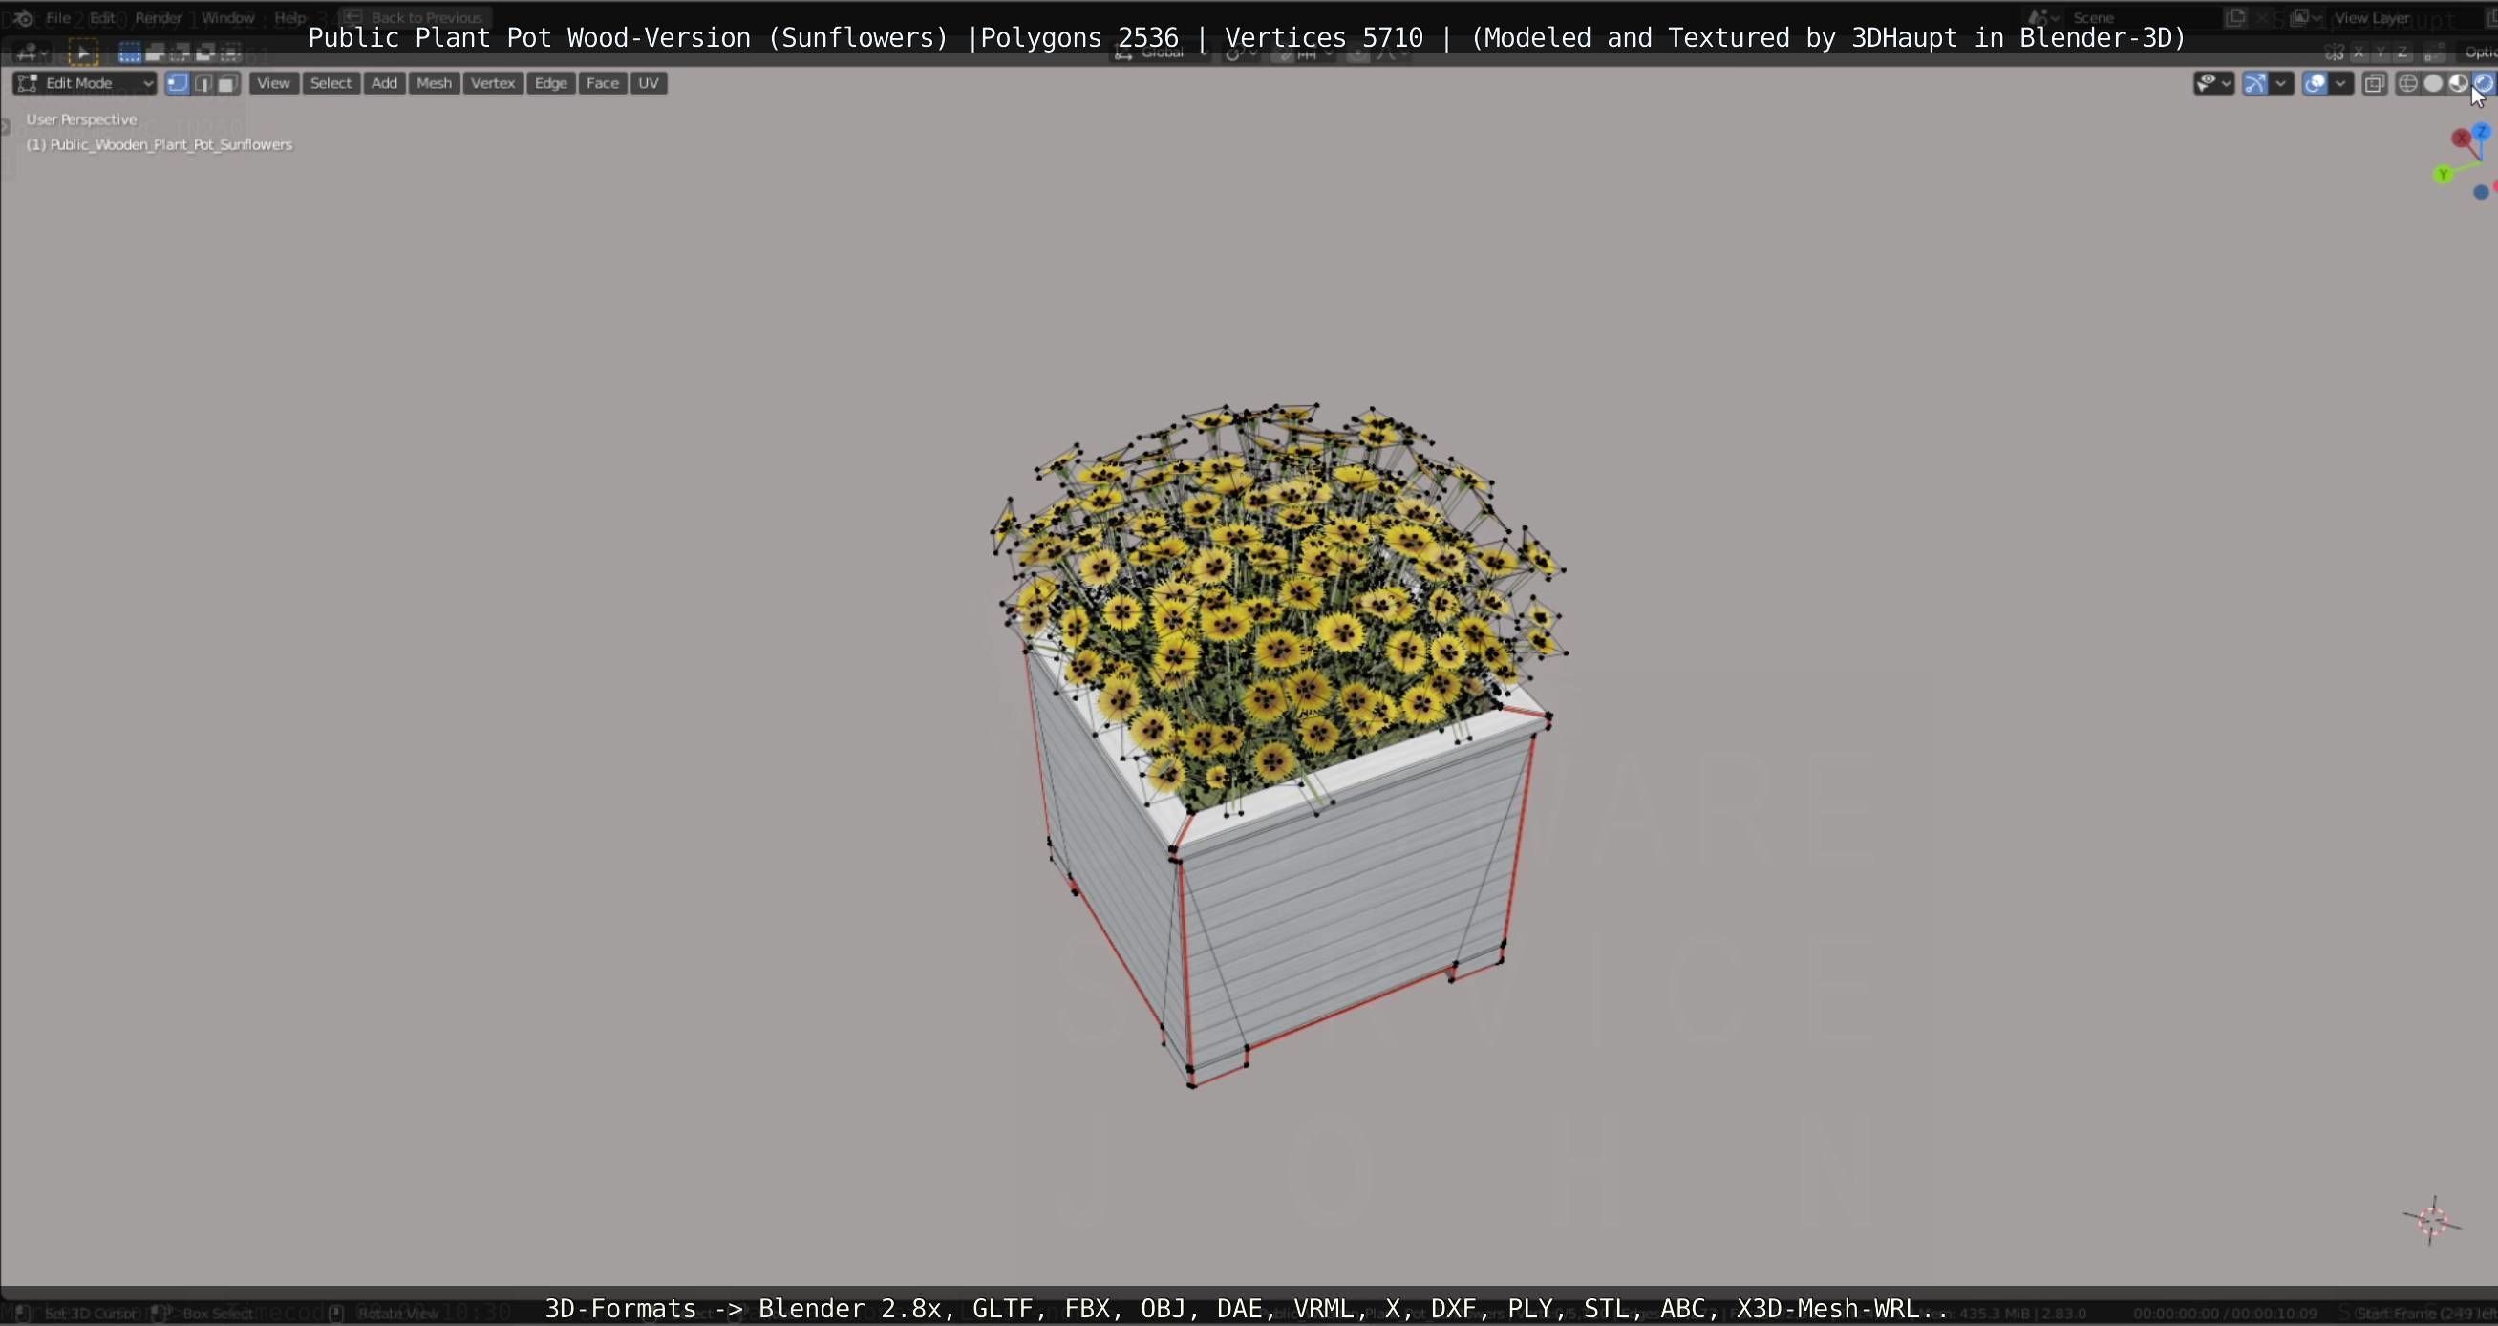2498x1326 pixels.
Task: Open the overlays options dropdown arrow
Action: click(2341, 83)
